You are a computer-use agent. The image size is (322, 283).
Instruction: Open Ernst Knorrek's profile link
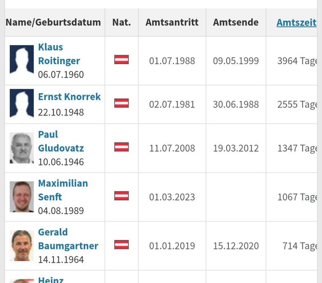coord(69,97)
